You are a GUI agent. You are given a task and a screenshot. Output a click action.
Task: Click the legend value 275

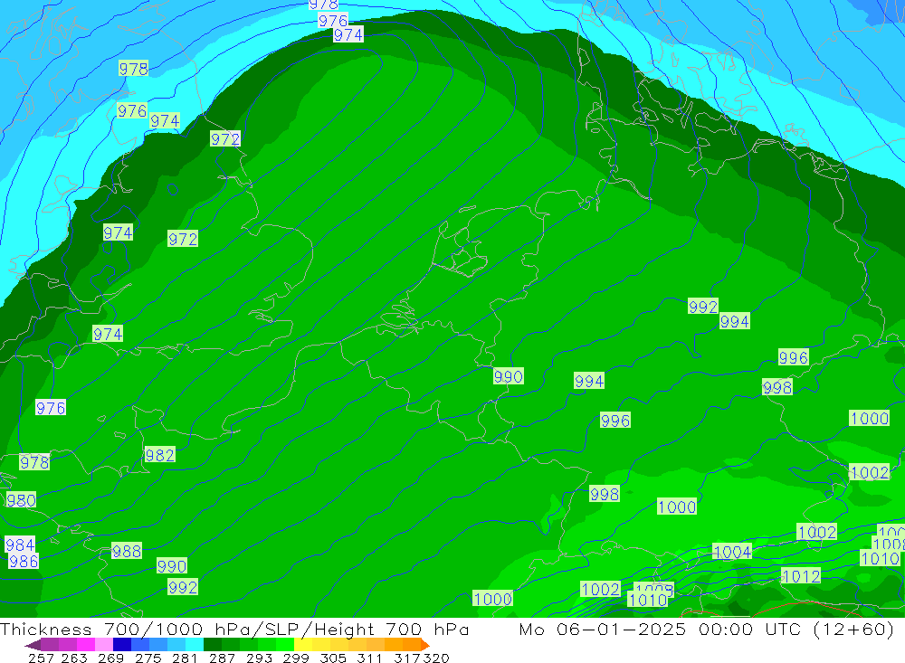tap(148, 658)
